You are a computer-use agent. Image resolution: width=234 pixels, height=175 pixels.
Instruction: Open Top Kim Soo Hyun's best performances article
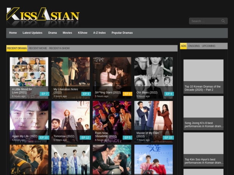[204, 161]
